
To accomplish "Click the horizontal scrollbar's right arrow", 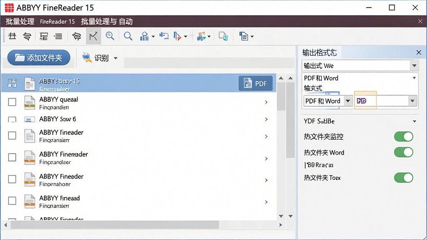I will [x=281, y=225].
